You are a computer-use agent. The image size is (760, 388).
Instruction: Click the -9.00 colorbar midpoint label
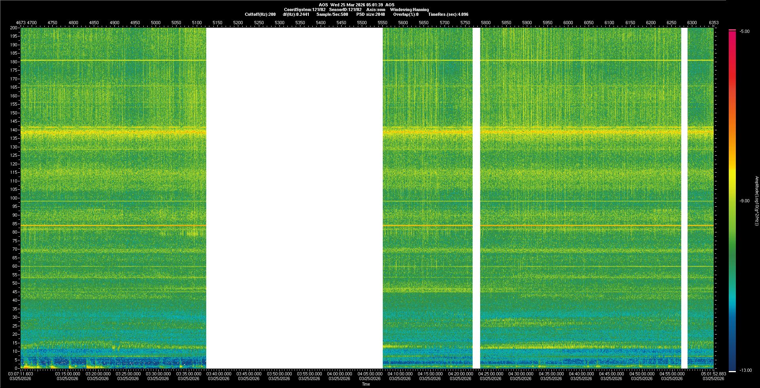[x=744, y=201]
